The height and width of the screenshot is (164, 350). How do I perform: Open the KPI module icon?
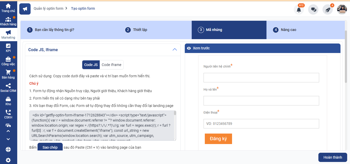(8, 47)
